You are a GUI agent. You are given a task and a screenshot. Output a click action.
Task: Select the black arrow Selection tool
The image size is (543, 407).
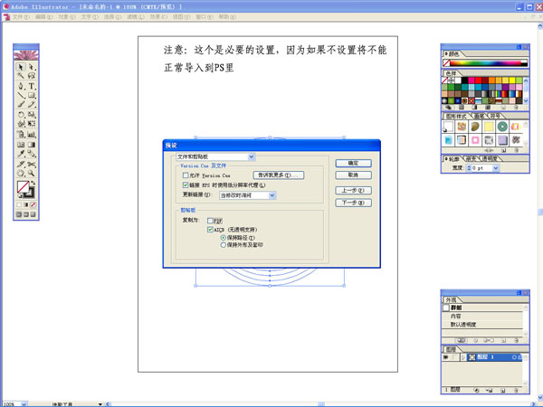21,67
